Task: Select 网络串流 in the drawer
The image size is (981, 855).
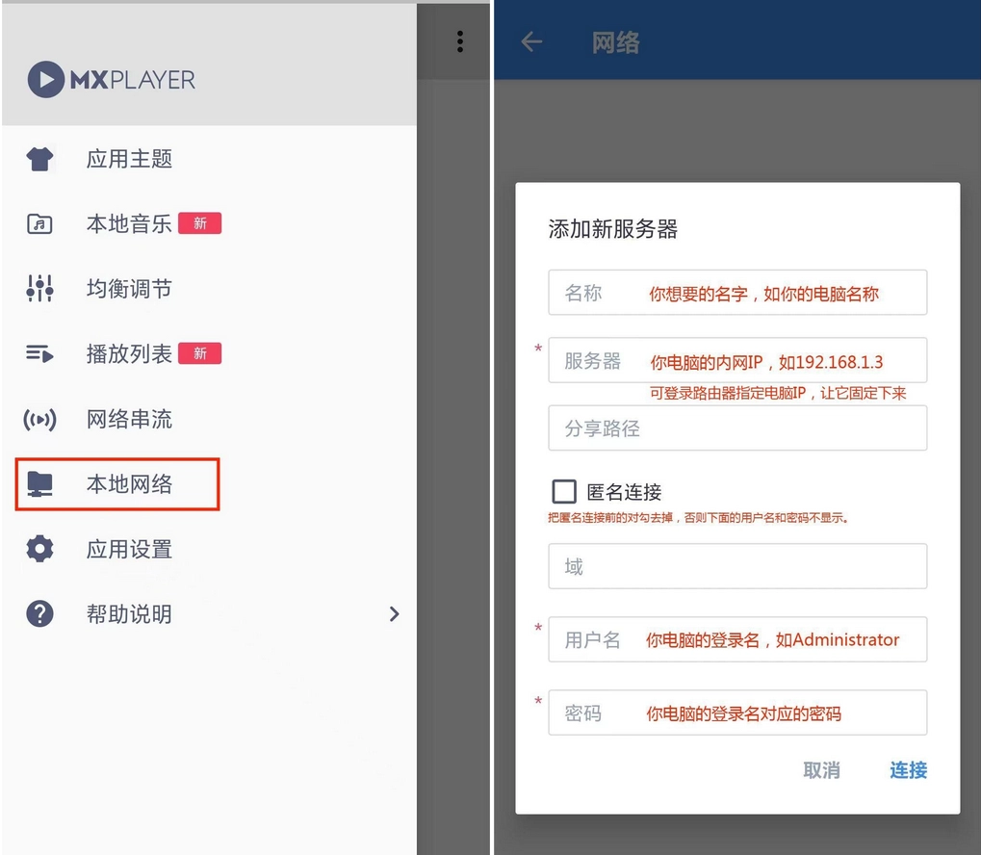Action: (209, 420)
